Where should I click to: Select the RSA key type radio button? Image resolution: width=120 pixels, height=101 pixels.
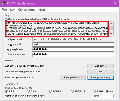(6, 91)
